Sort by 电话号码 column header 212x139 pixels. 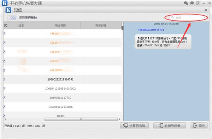click(x=60, y=26)
